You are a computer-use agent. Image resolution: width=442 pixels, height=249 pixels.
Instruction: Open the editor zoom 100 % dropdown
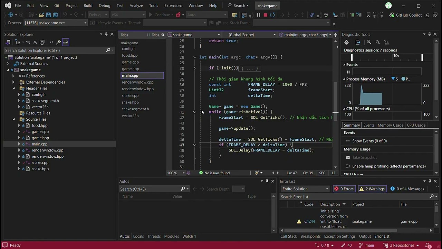(x=176, y=173)
